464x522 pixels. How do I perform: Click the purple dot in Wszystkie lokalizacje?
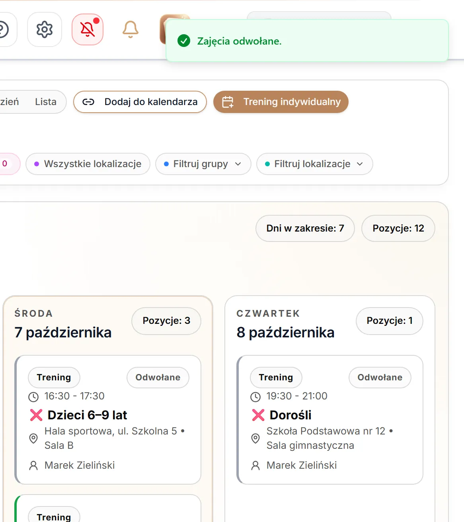37,164
